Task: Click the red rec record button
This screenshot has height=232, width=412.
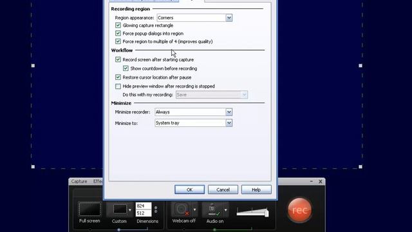Action: pos(299,210)
